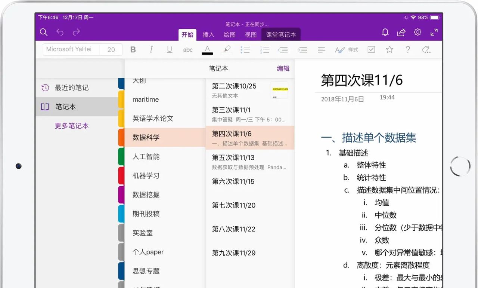Place cursor in heading 一、描述单个数据集
Image resolution: width=478 pixels, height=288 pixels.
[369, 138]
